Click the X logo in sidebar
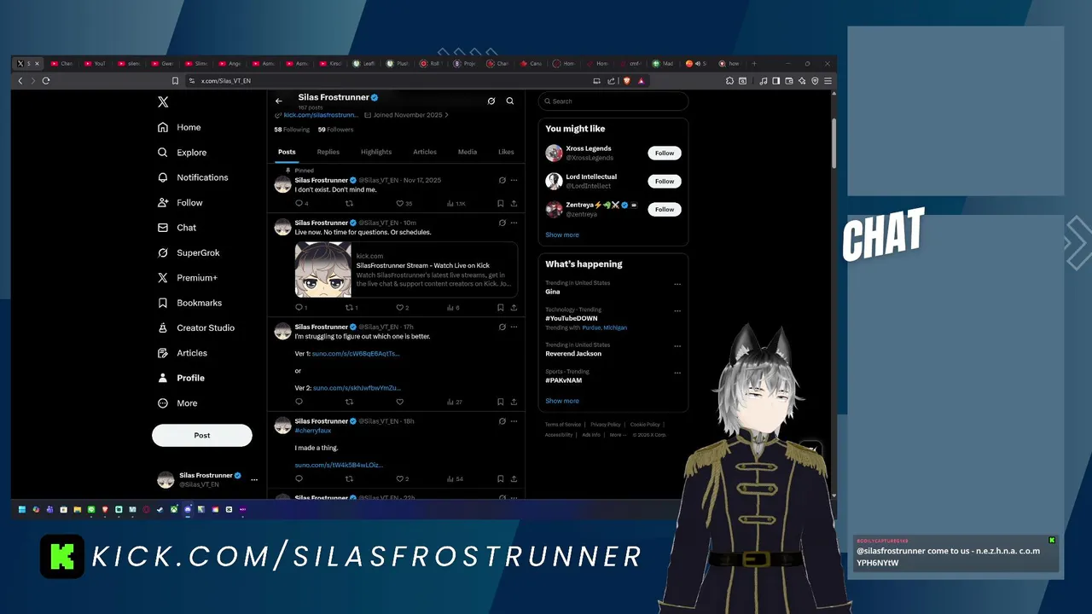Viewport: 1092px width, 614px height. pyautogui.click(x=163, y=101)
